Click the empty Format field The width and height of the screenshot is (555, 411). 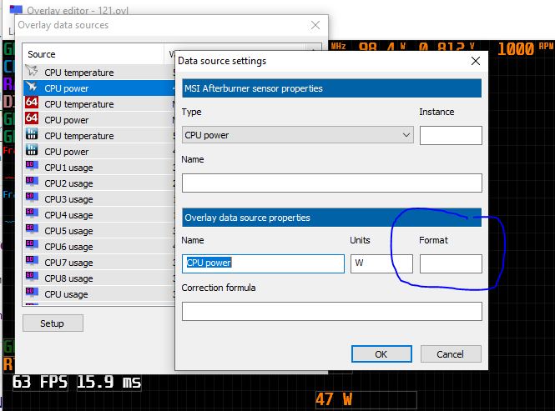tap(451, 263)
